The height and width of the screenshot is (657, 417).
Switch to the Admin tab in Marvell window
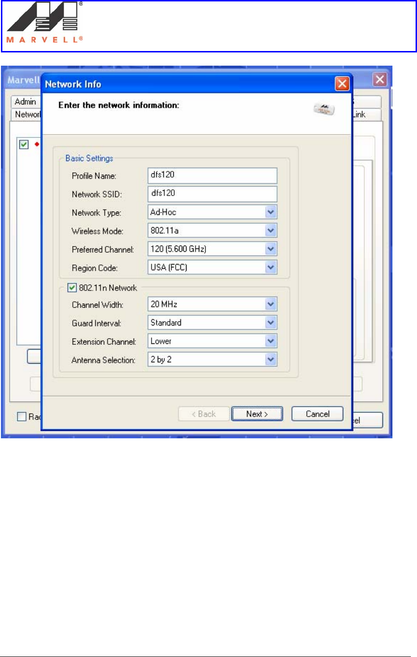pos(26,102)
